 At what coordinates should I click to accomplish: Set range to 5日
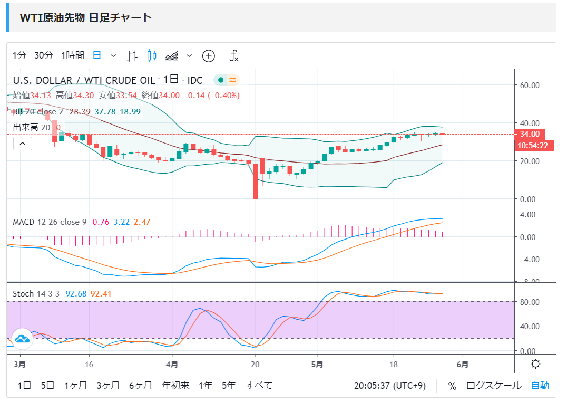click(x=47, y=386)
